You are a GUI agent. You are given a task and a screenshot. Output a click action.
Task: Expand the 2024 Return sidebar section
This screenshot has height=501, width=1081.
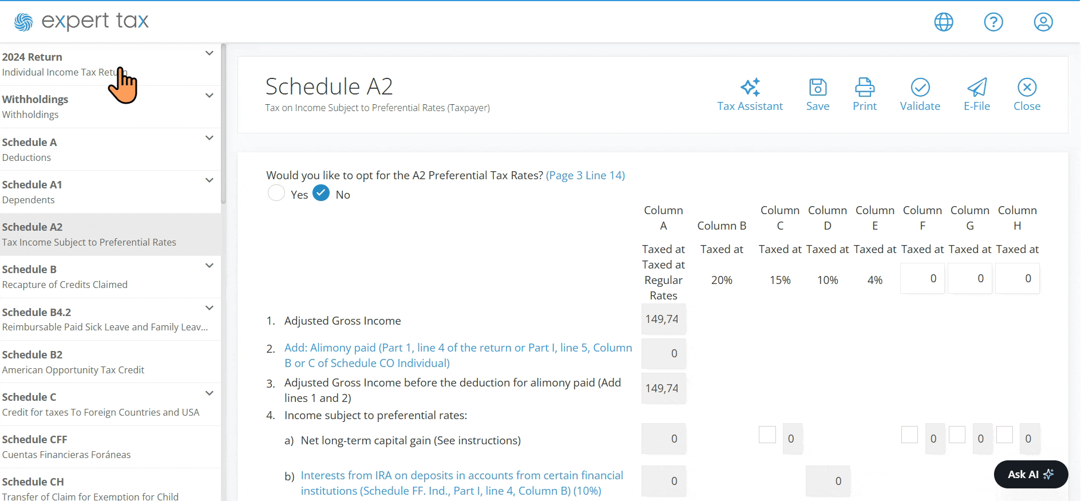209,53
